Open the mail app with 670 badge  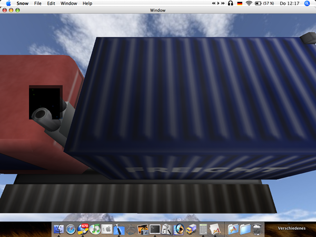tap(83, 229)
